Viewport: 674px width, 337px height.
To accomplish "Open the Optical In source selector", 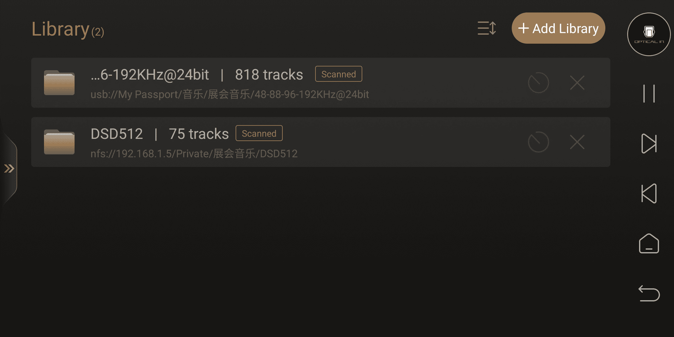I will point(649,34).
